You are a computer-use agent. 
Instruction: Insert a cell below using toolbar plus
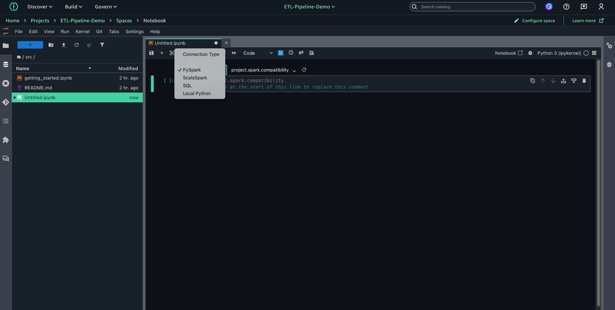[162, 53]
